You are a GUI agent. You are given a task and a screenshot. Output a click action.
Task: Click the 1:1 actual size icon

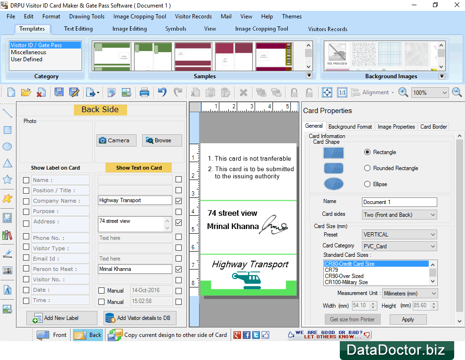[342, 92]
